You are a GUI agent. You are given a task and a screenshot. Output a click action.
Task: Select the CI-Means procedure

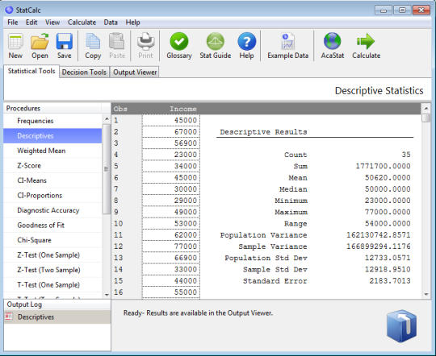[52, 180]
